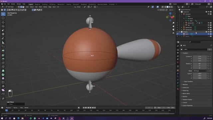The width and height of the screenshot is (213, 120).
Task: Select the Shrink/Fatten tool
Action: point(3,86)
